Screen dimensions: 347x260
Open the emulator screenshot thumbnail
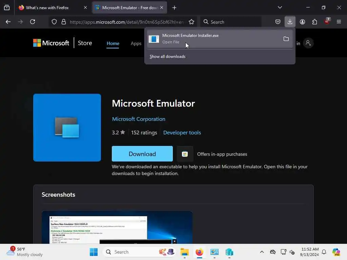[x=117, y=227]
